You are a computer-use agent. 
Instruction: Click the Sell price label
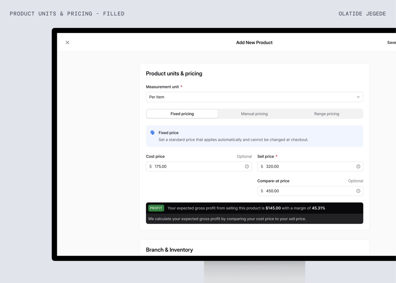coord(266,157)
